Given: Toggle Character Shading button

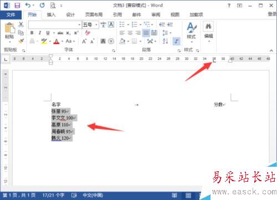Looking at the screenshot, I should (x=103, y=41).
